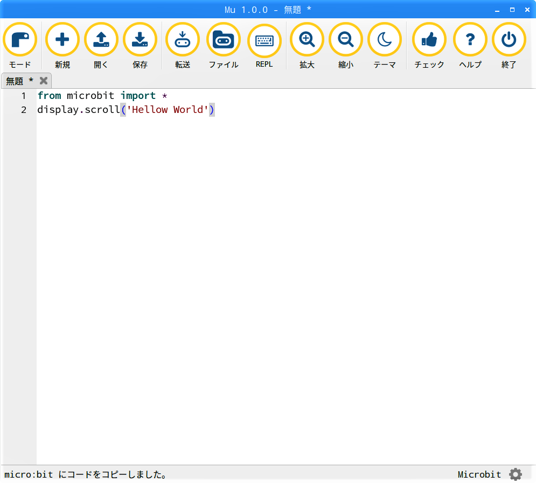Run code check with チェック
The width and height of the screenshot is (536, 483).
429,45
